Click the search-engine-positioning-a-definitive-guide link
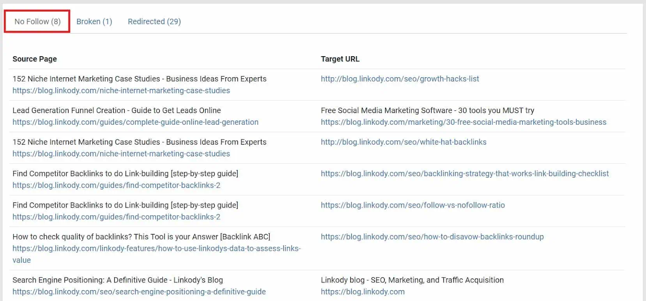The height and width of the screenshot is (301, 646). tap(139, 291)
